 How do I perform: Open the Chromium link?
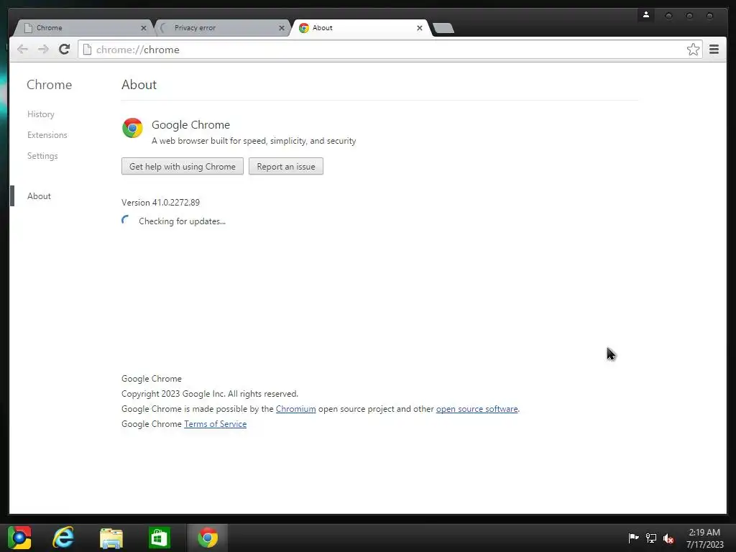click(x=295, y=409)
